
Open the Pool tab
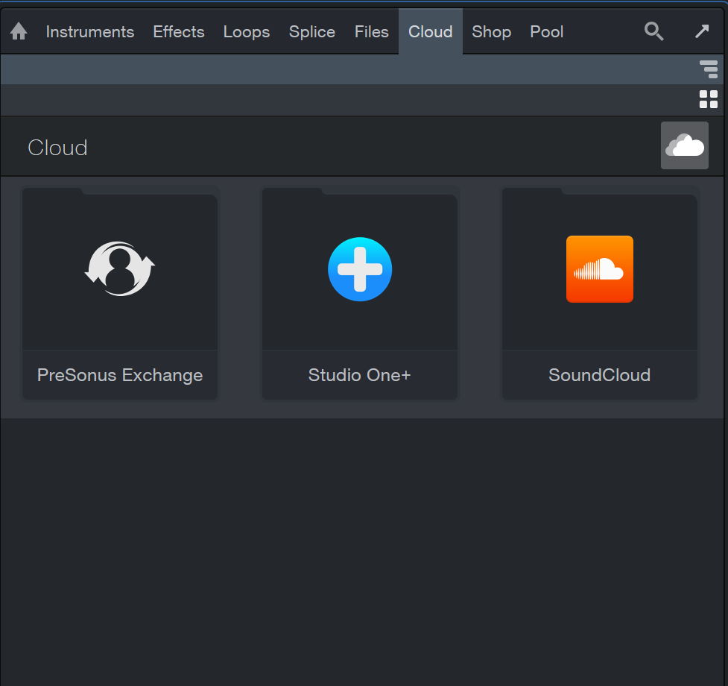[x=547, y=31]
